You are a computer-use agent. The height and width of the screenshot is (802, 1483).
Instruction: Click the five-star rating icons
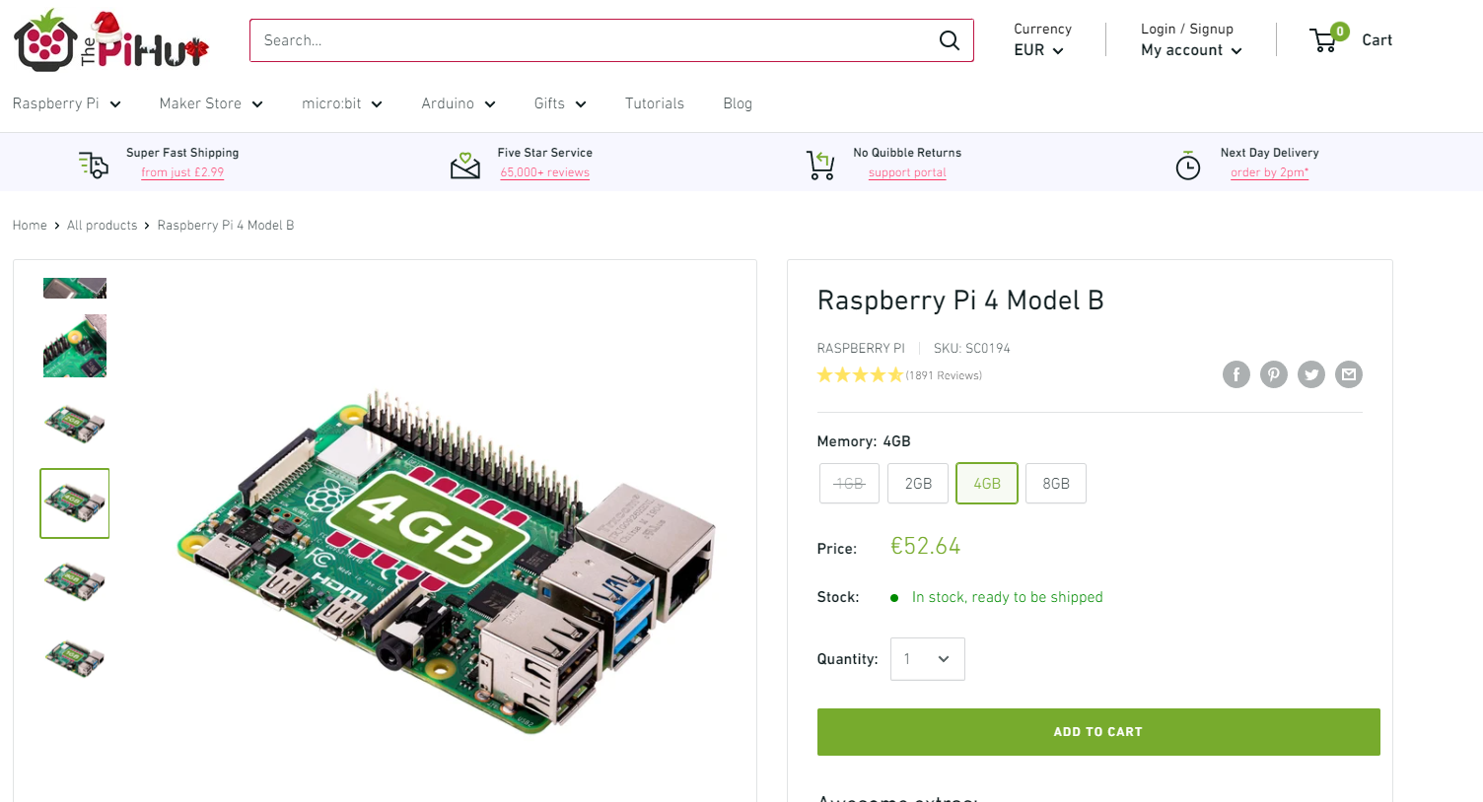(860, 375)
